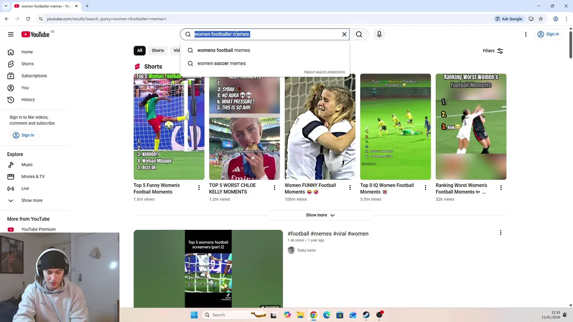This screenshot has height=322, width=573.
Task: Open options for Women FUNNY Football short
Action: point(350,188)
